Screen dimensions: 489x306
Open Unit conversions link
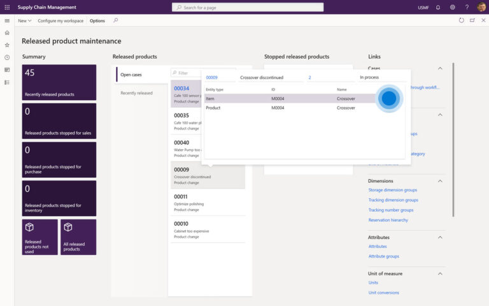coord(383,293)
